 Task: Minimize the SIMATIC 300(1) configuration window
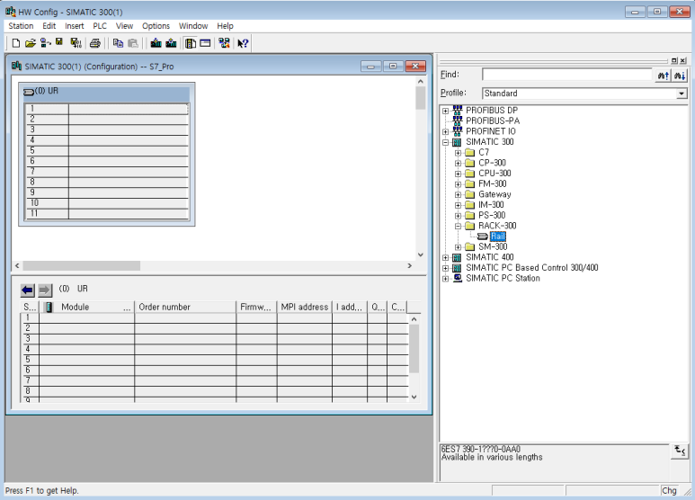371,67
